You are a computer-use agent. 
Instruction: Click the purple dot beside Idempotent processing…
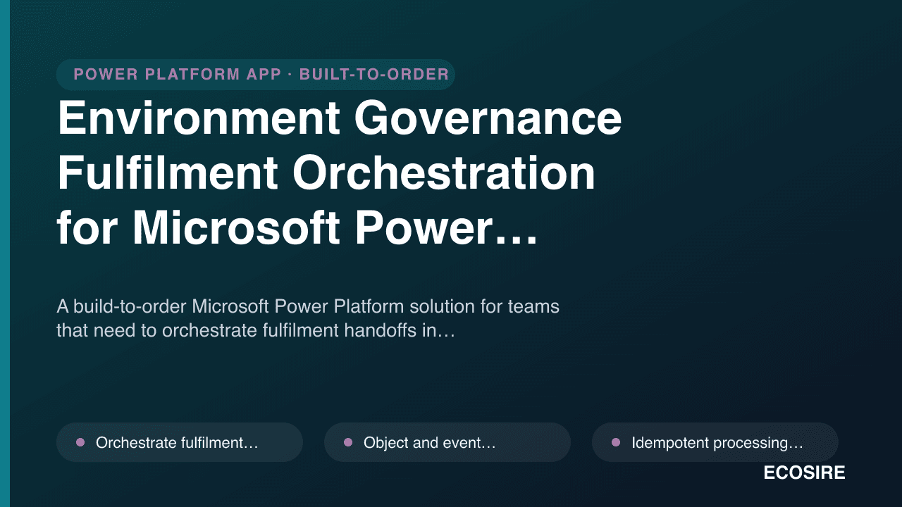(616, 442)
